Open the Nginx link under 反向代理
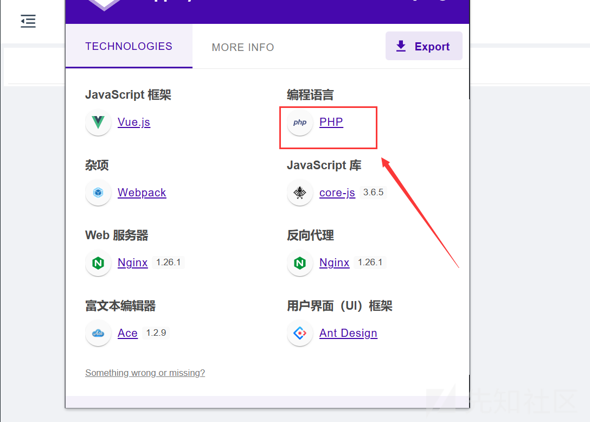This screenshot has height=422, width=590. point(334,263)
